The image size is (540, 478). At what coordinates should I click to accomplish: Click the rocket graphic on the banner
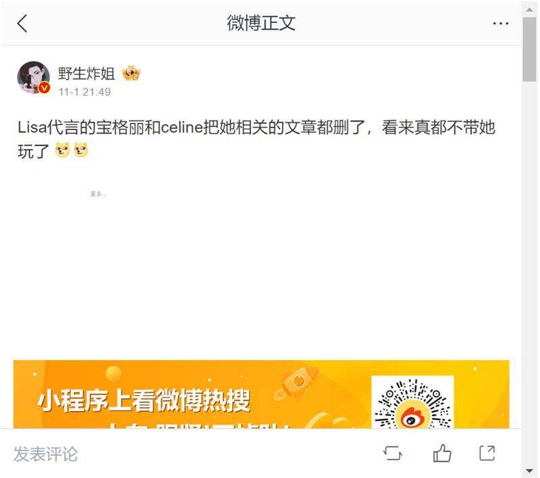click(296, 382)
